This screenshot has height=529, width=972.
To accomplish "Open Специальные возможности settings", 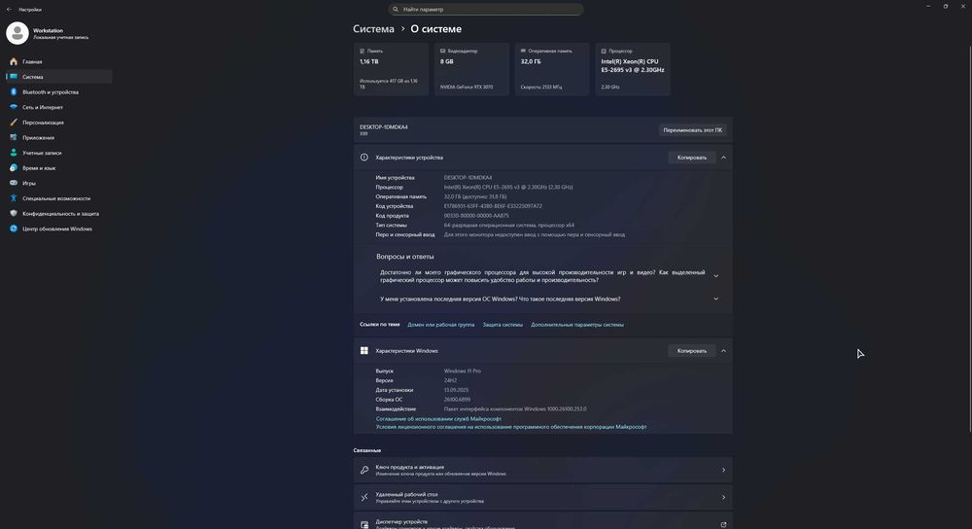I will pos(59,198).
